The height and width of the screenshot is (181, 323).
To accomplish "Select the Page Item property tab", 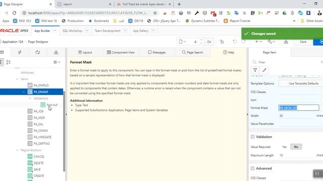I will [270, 52].
